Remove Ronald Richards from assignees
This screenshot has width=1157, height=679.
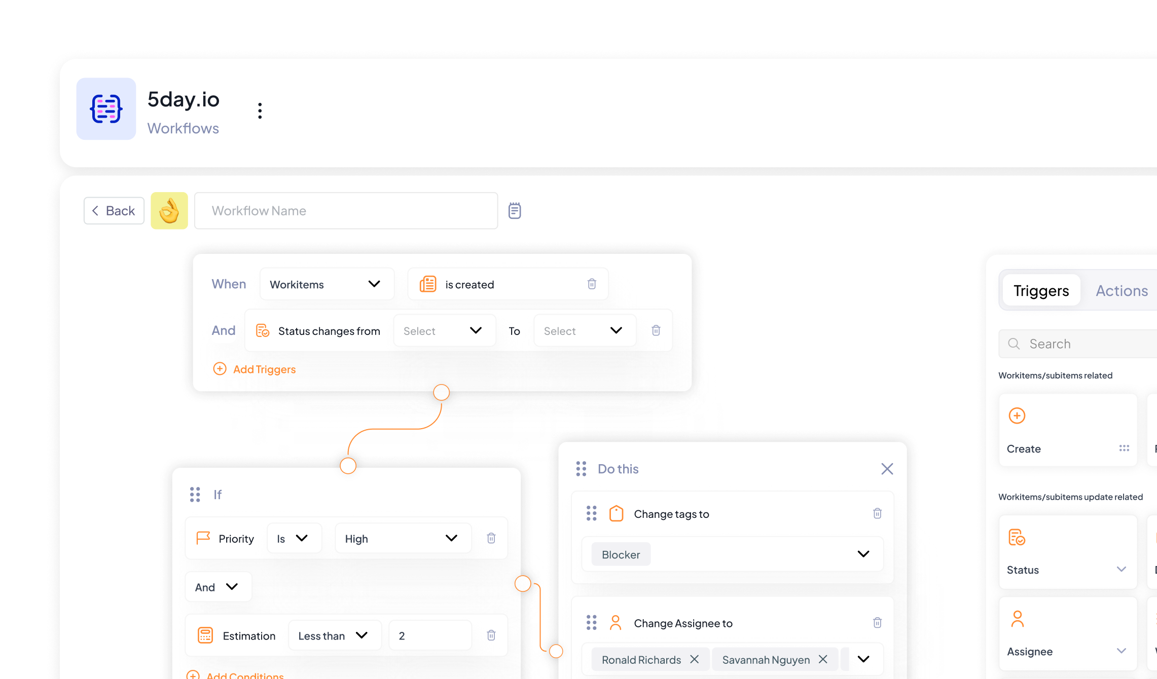[695, 659]
